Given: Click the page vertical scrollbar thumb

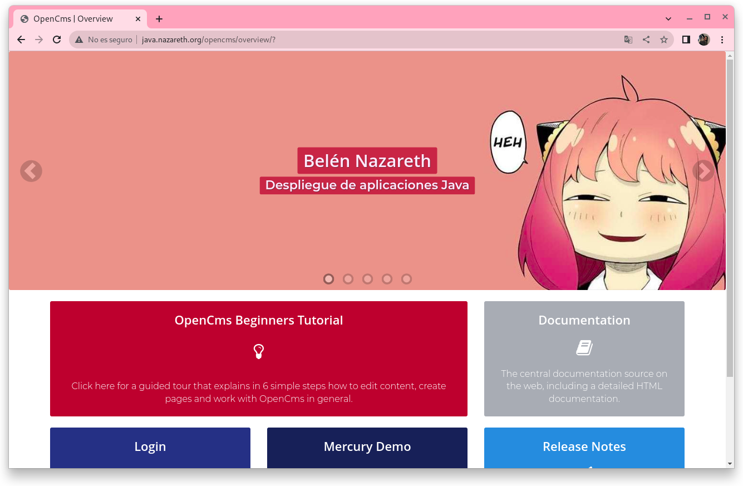Looking at the screenshot, I should (730, 217).
